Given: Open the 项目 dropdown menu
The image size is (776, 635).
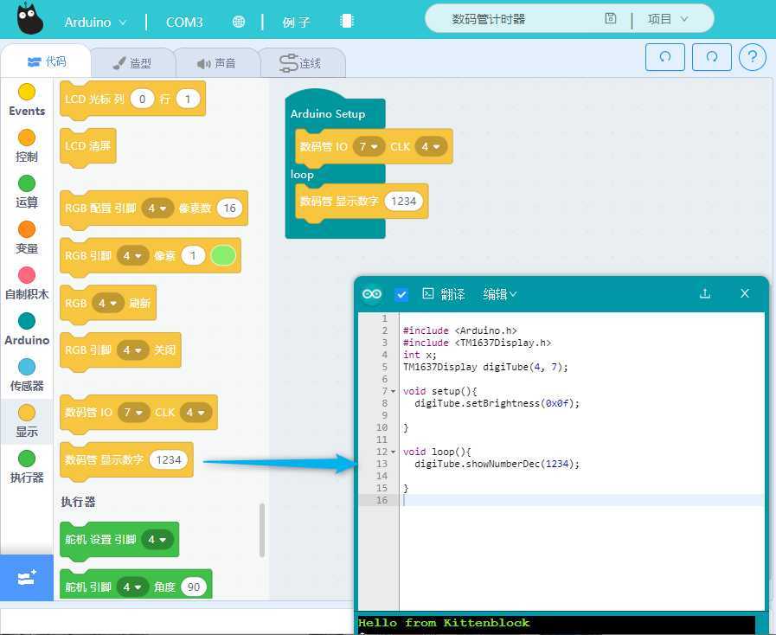Looking at the screenshot, I should (668, 19).
